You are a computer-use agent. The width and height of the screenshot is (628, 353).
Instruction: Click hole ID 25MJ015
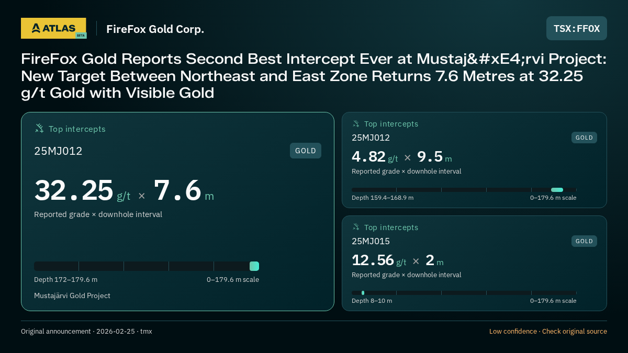371,241
